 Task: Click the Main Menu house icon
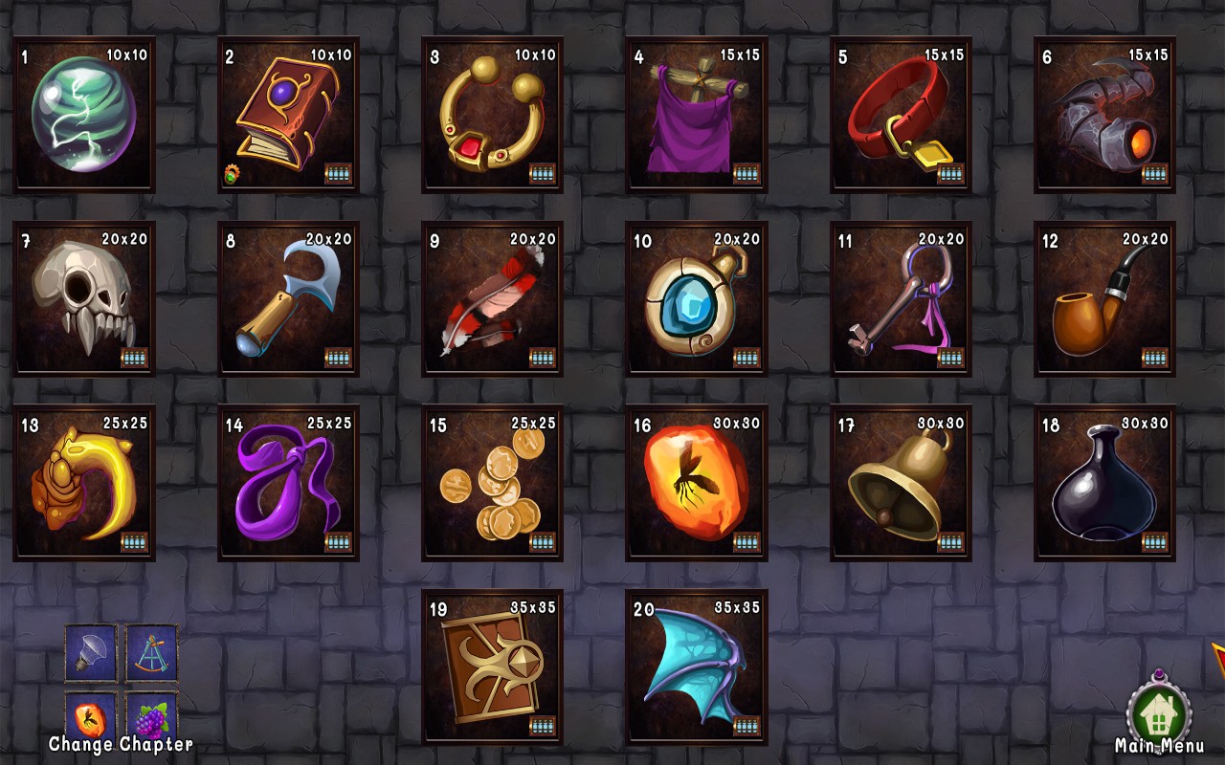point(1159,710)
